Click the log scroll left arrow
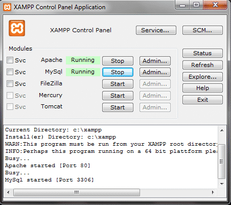 pos(8,193)
